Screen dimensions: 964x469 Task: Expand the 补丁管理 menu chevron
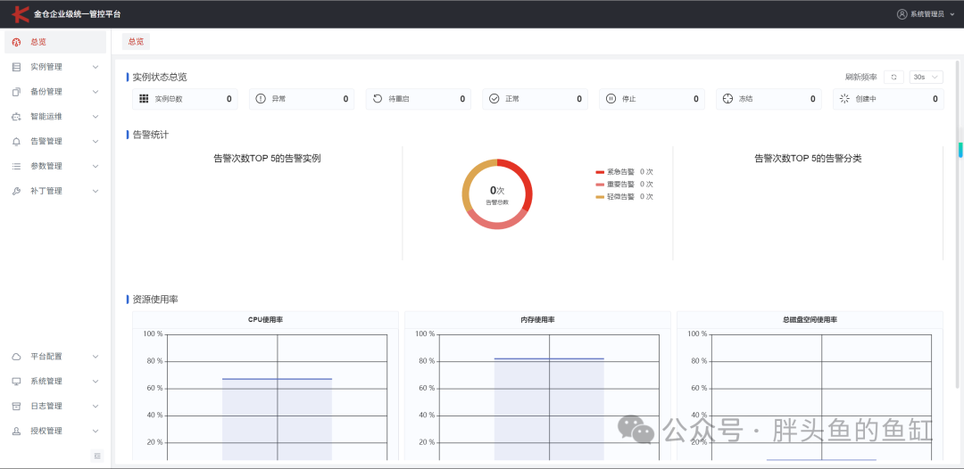96,191
